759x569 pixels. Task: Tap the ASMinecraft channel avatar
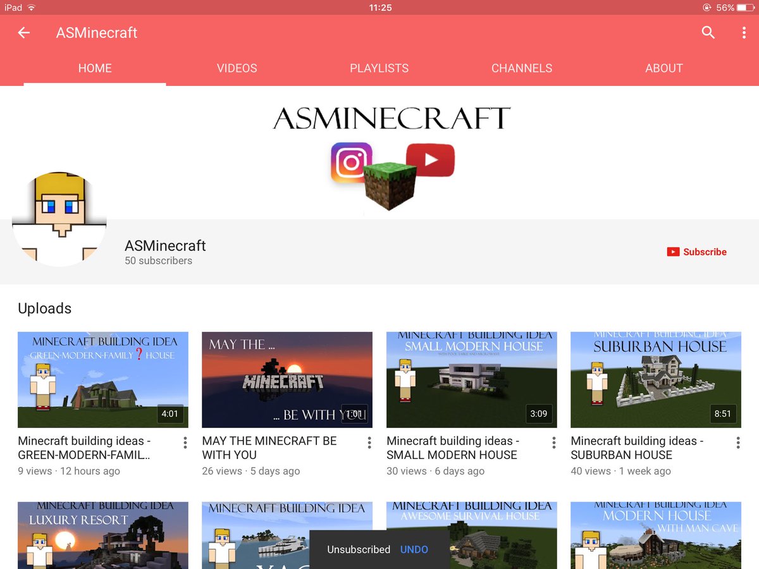pyautogui.click(x=59, y=219)
